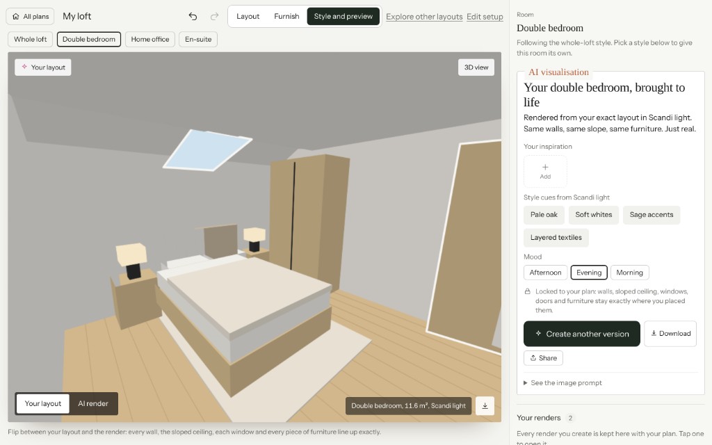The height and width of the screenshot is (445, 712).
Task: Click the Share button
Action: coord(543,358)
